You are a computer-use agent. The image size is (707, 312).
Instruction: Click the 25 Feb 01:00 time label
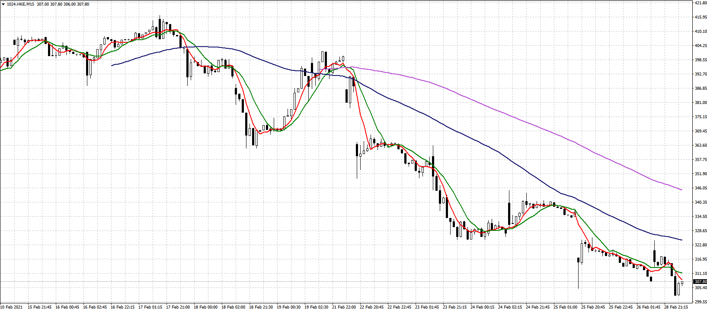[x=566, y=307]
